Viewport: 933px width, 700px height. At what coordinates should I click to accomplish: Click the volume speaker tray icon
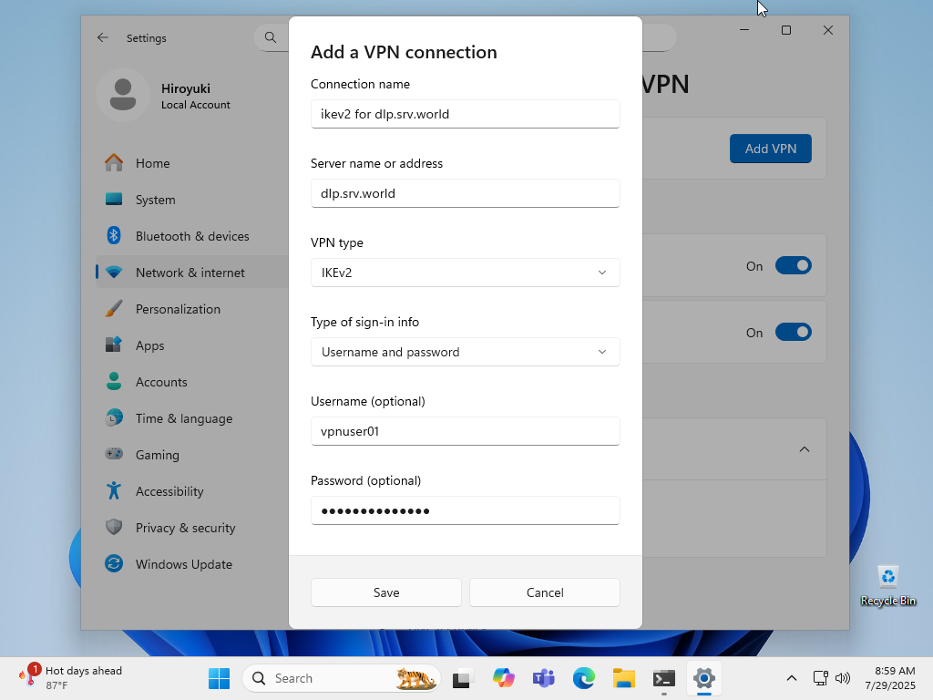[843, 678]
